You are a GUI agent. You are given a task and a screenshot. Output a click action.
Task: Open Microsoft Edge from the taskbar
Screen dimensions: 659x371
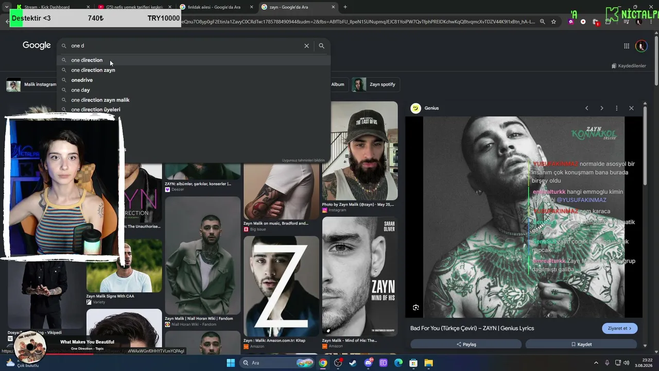[398, 363]
